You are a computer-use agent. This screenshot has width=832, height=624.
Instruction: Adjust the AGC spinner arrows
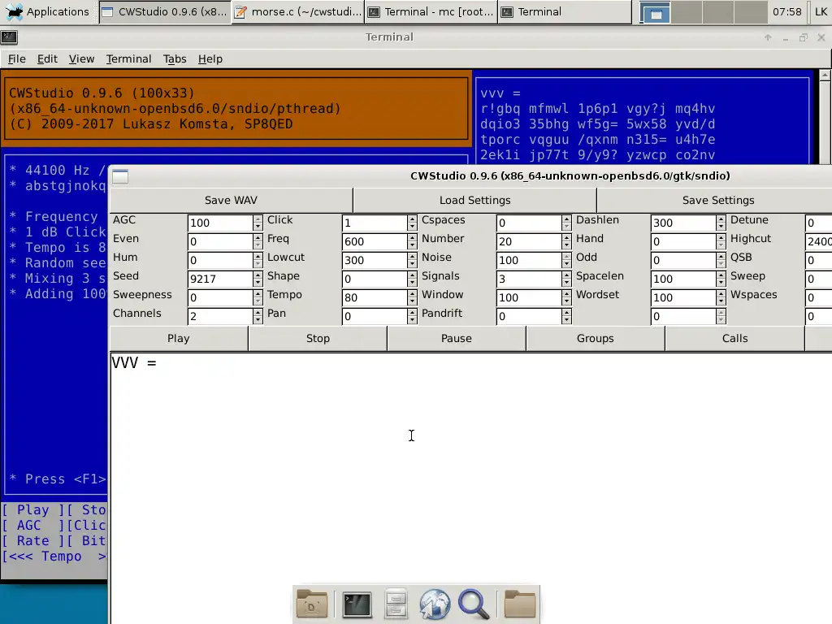pyautogui.click(x=258, y=223)
